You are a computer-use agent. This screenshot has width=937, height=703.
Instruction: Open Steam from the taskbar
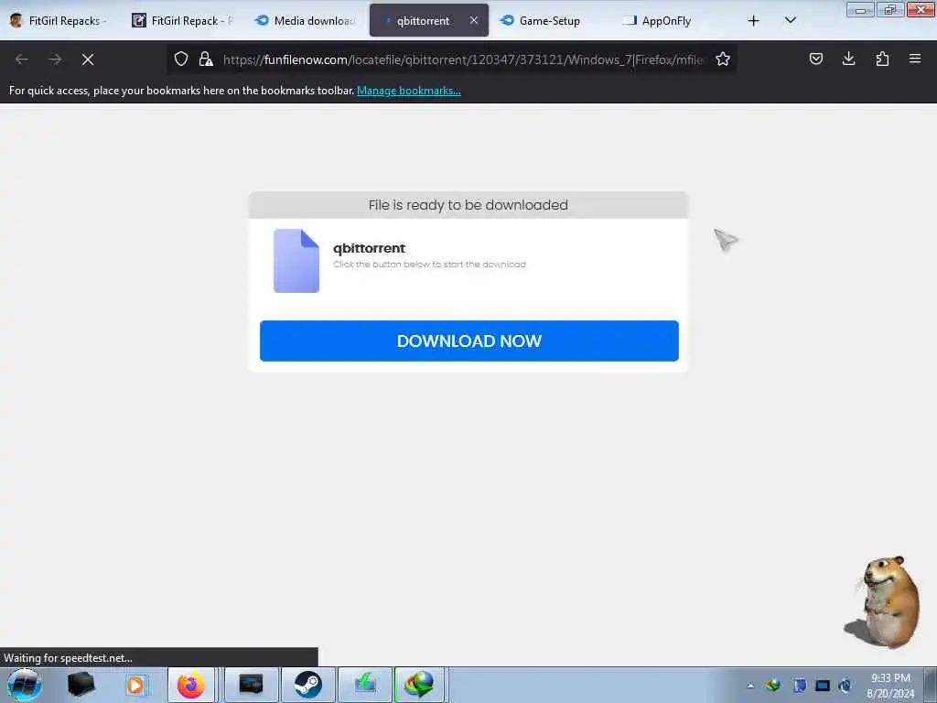307,685
